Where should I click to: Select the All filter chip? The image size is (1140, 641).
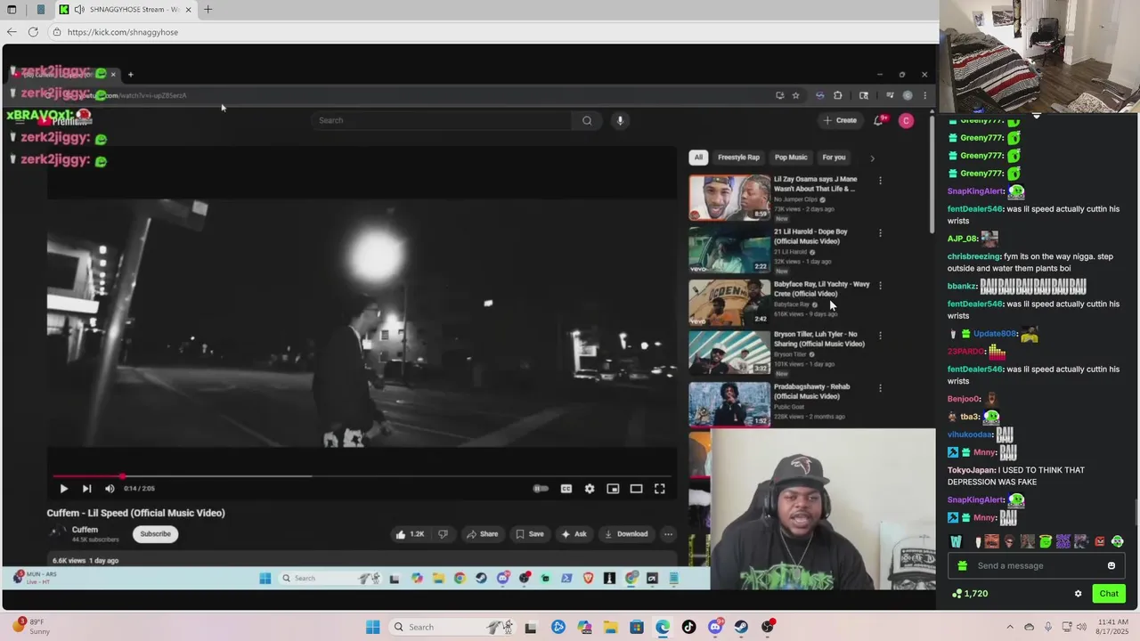point(698,158)
